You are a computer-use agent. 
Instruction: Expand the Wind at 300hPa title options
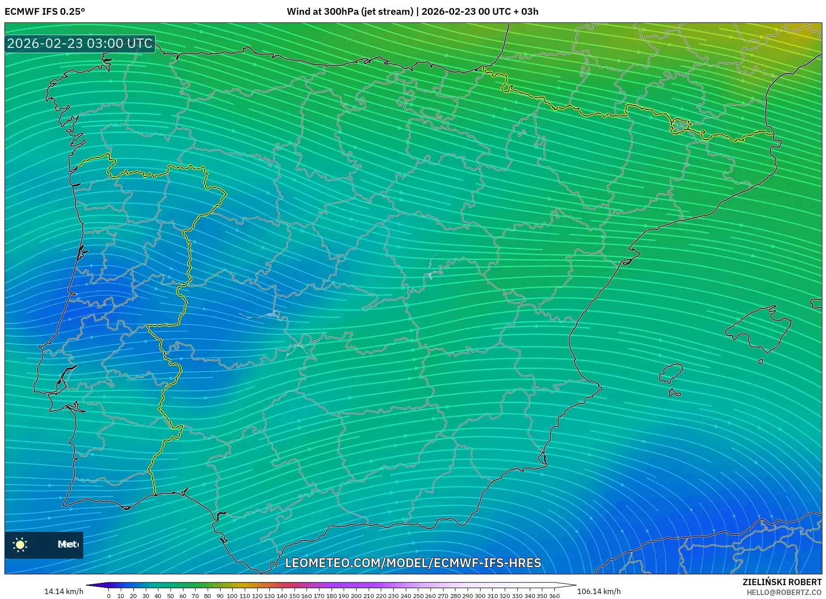pyautogui.click(x=350, y=12)
